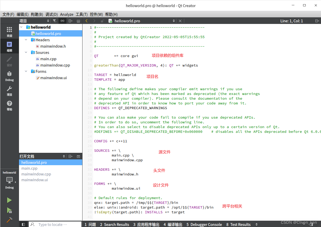The width and height of the screenshot is (321, 227).
Task: Click the TARGET = helloworld line in editor
Action: [x=115, y=75]
